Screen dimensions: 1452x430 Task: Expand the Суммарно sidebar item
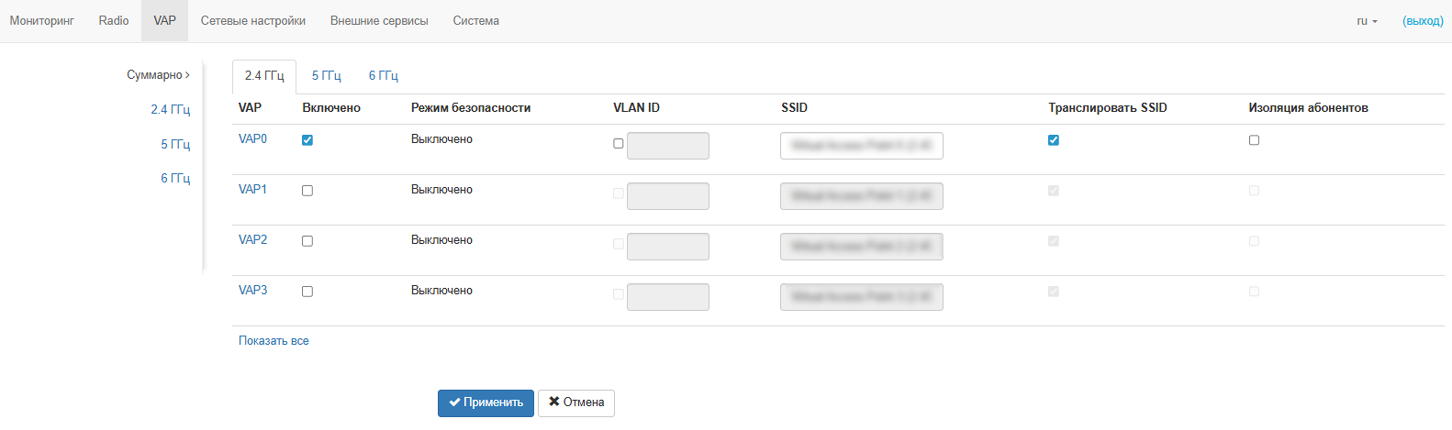click(x=158, y=75)
